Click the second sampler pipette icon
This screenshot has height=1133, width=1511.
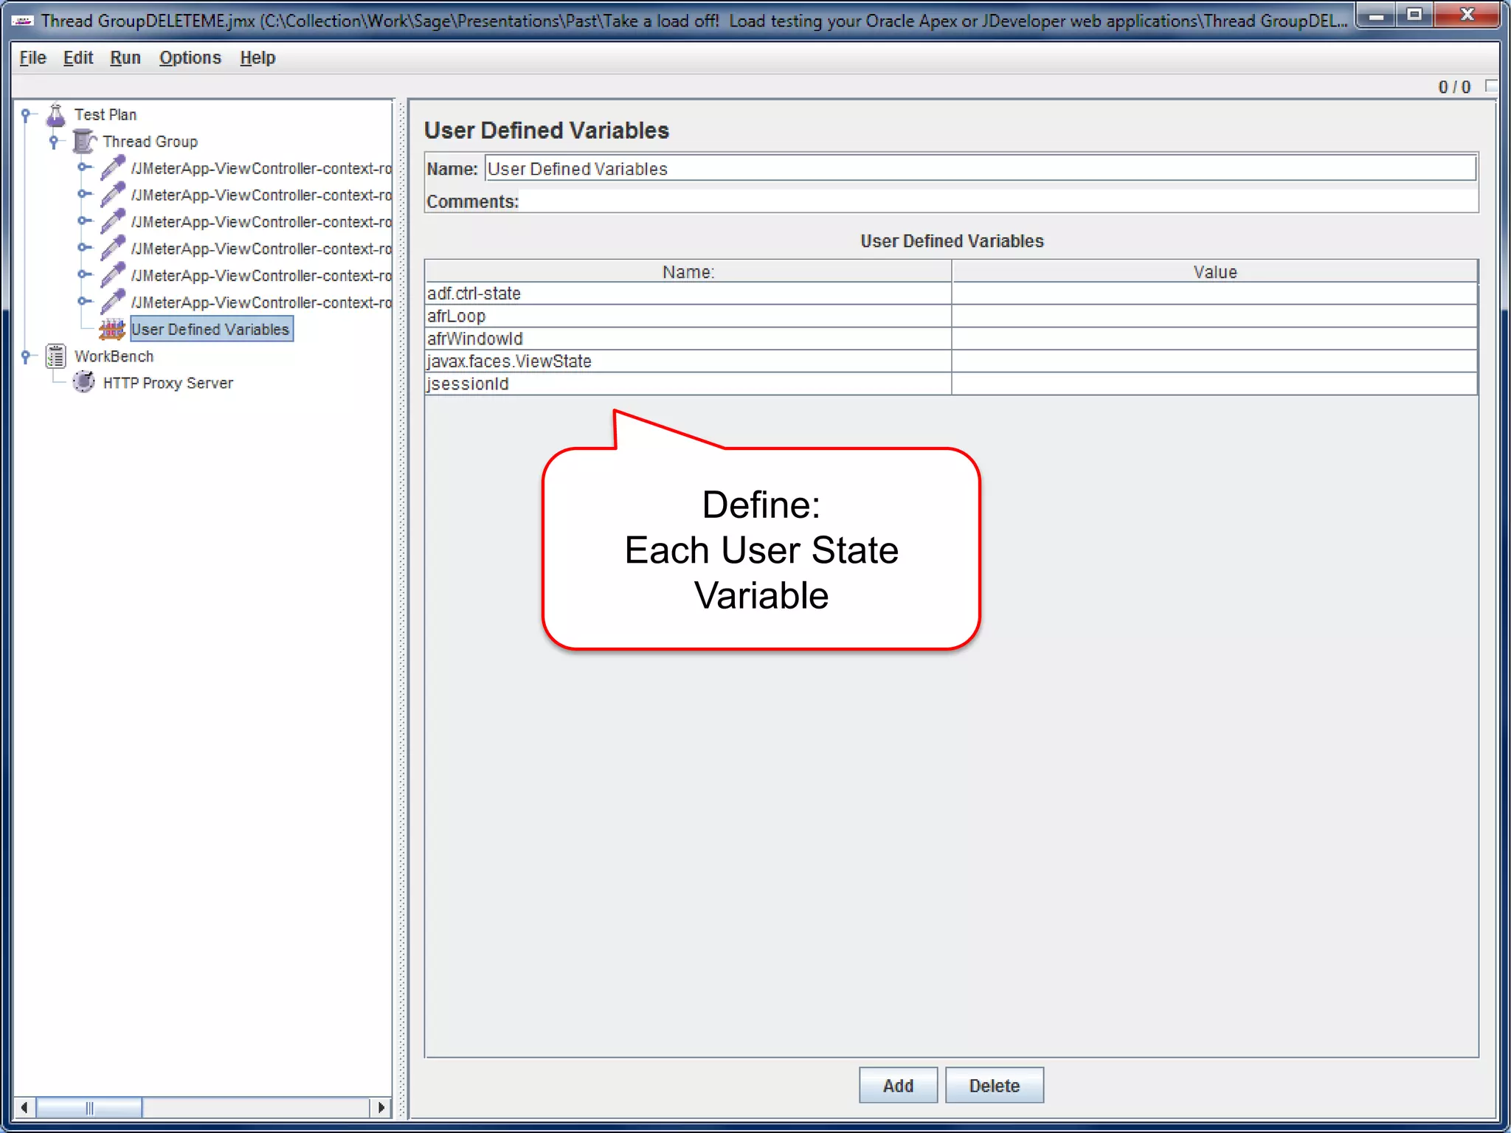pyautogui.click(x=112, y=195)
